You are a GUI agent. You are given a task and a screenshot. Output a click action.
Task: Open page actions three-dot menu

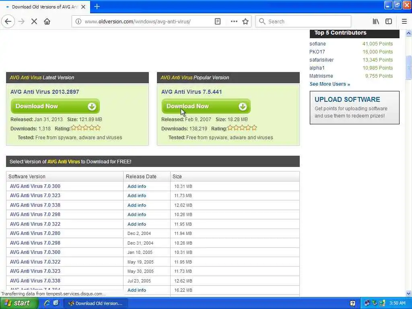234,21
